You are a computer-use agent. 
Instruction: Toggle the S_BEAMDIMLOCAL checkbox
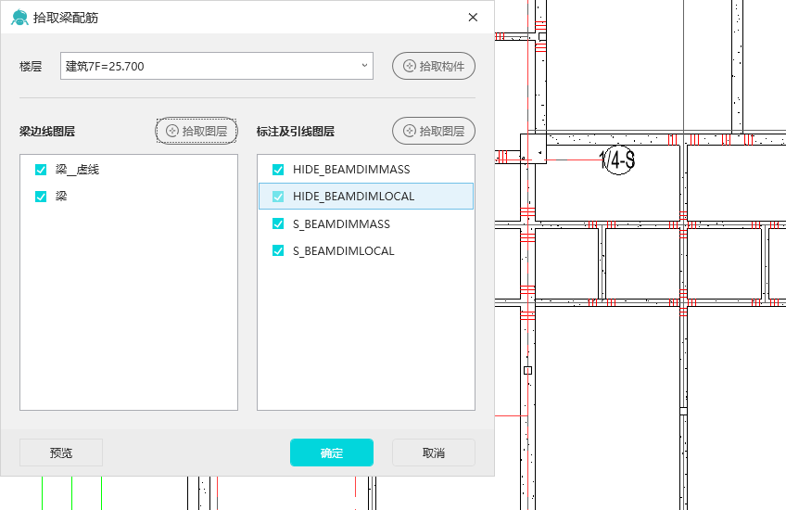[278, 250]
